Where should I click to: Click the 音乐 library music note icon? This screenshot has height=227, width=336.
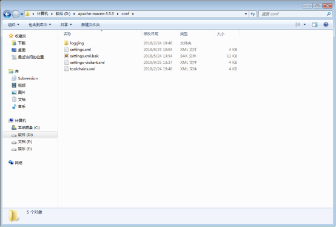[14, 106]
